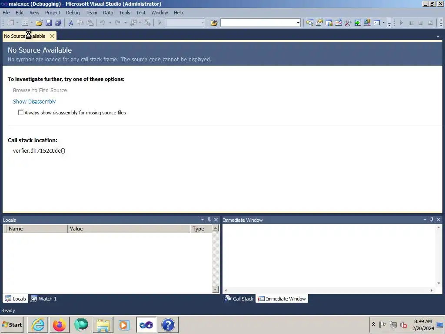The height and width of the screenshot is (334, 445).
Task: Close the Immediate Window panel
Action: click(x=438, y=220)
